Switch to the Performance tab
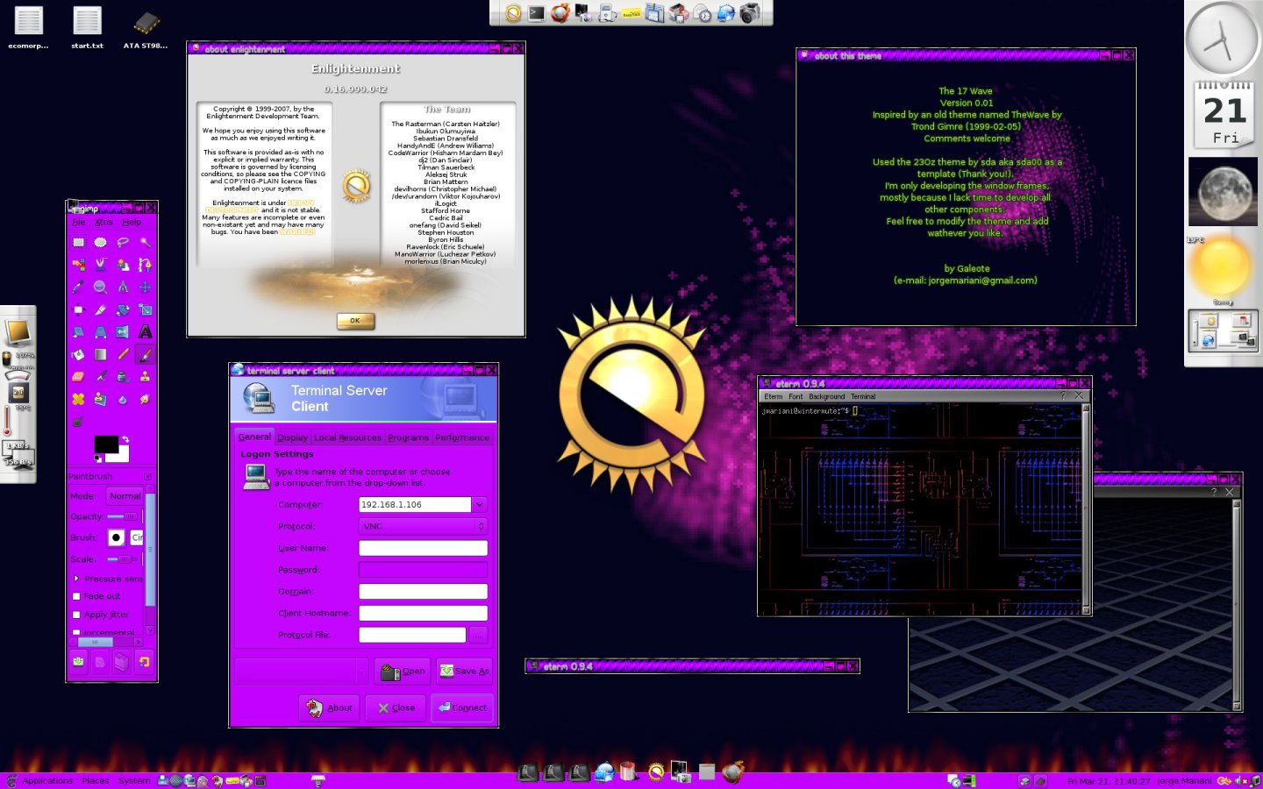 (x=462, y=437)
